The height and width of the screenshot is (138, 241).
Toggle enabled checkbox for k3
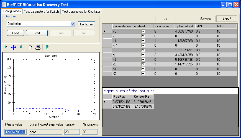143,36
